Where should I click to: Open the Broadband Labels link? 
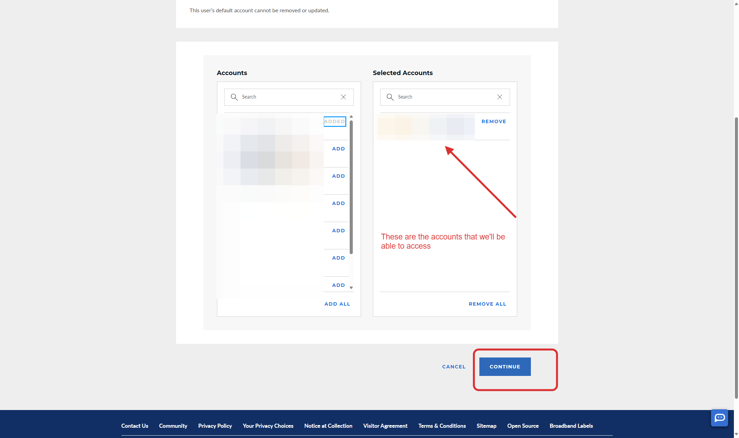click(x=571, y=426)
